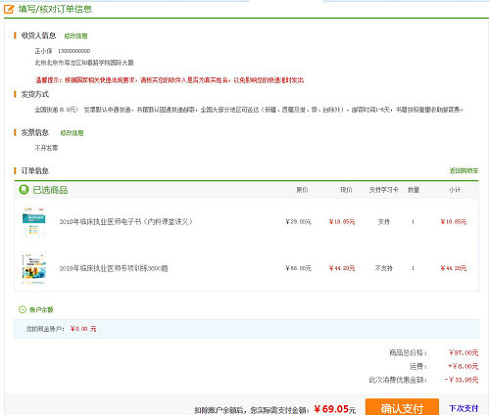Click the 不开发票 invoice text
The image size is (490, 415).
pyautogui.click(x=46, y=148)
